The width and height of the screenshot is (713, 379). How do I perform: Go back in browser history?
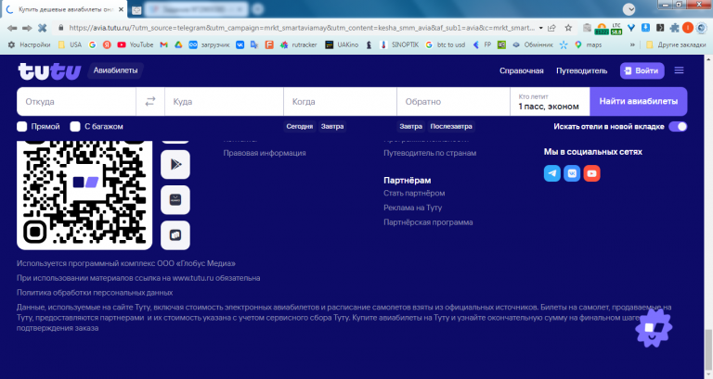[x=12, y=28]
